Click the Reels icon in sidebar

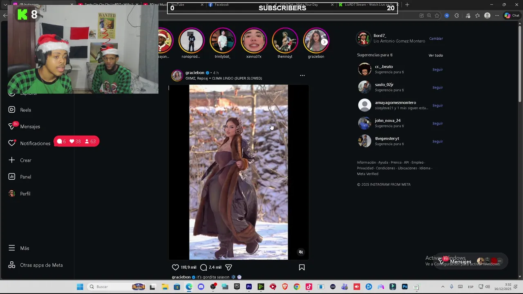[x=12, y=110]
